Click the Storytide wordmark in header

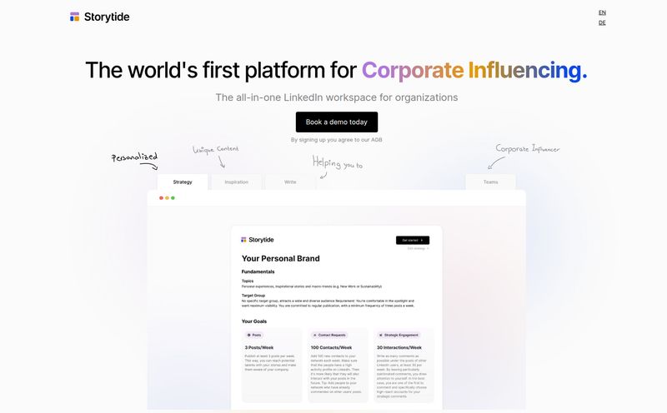[107, 17]
